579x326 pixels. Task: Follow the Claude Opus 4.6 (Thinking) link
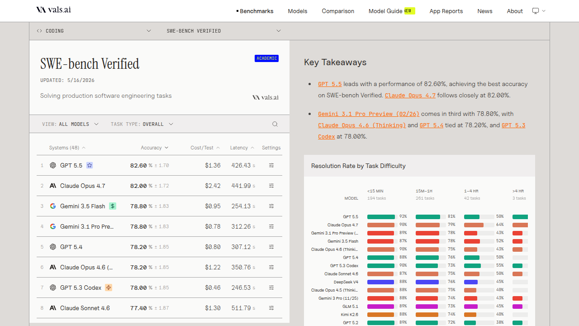(362, 125)
